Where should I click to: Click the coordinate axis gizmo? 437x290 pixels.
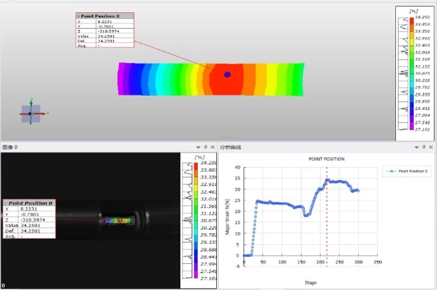click(31, 113)
